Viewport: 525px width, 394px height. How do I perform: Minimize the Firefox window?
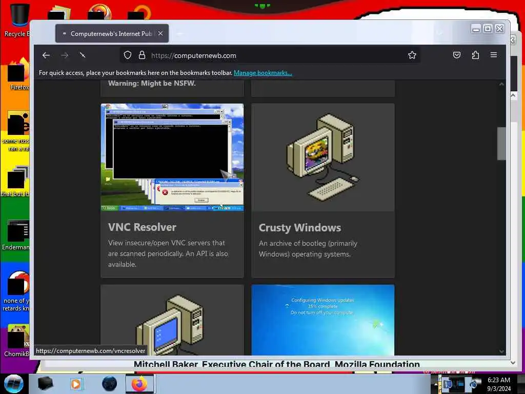(x=475, y=29)
